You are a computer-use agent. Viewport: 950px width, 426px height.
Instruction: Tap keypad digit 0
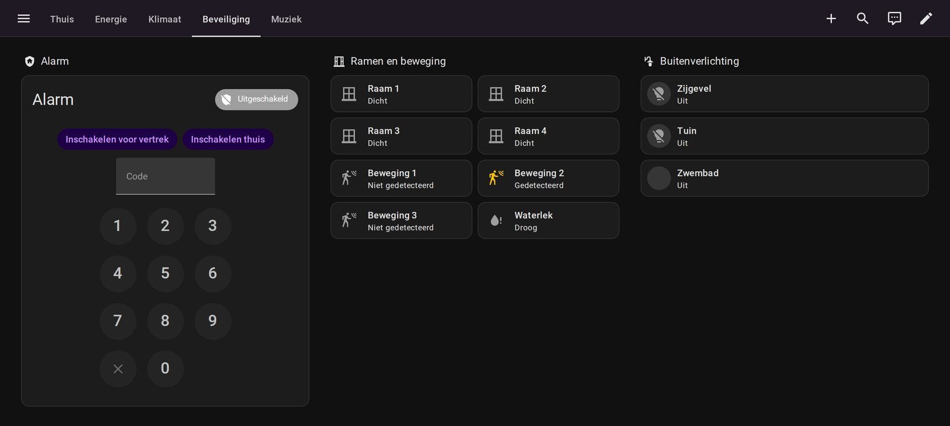(165, 368)
